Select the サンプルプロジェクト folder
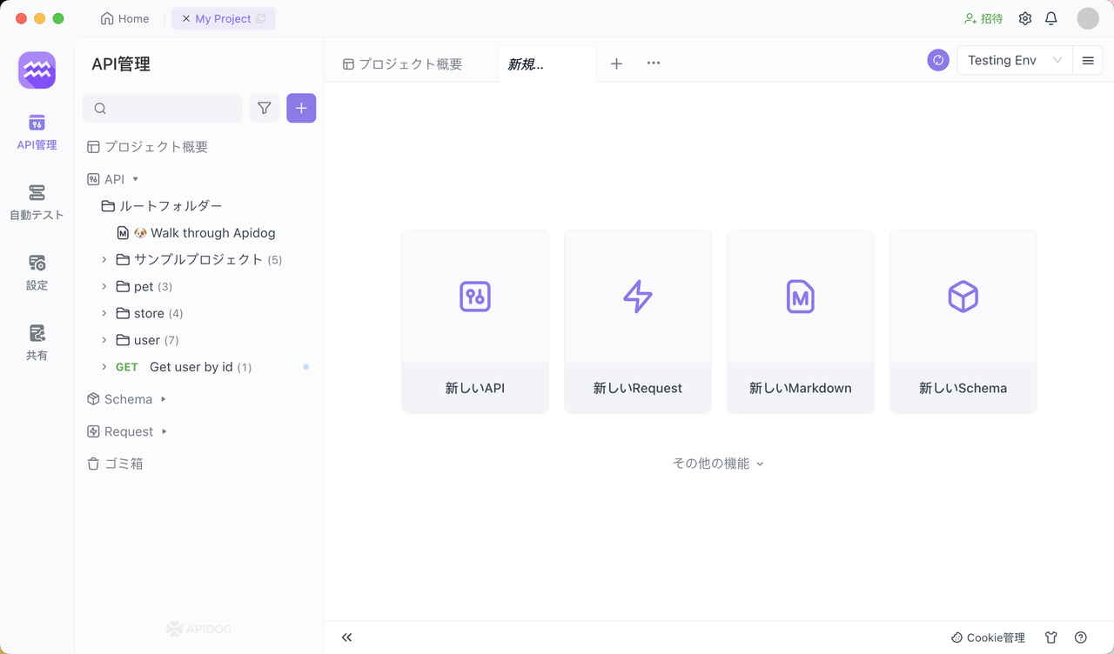Screen dimensions: 1114x654 [x=199, y=259]
